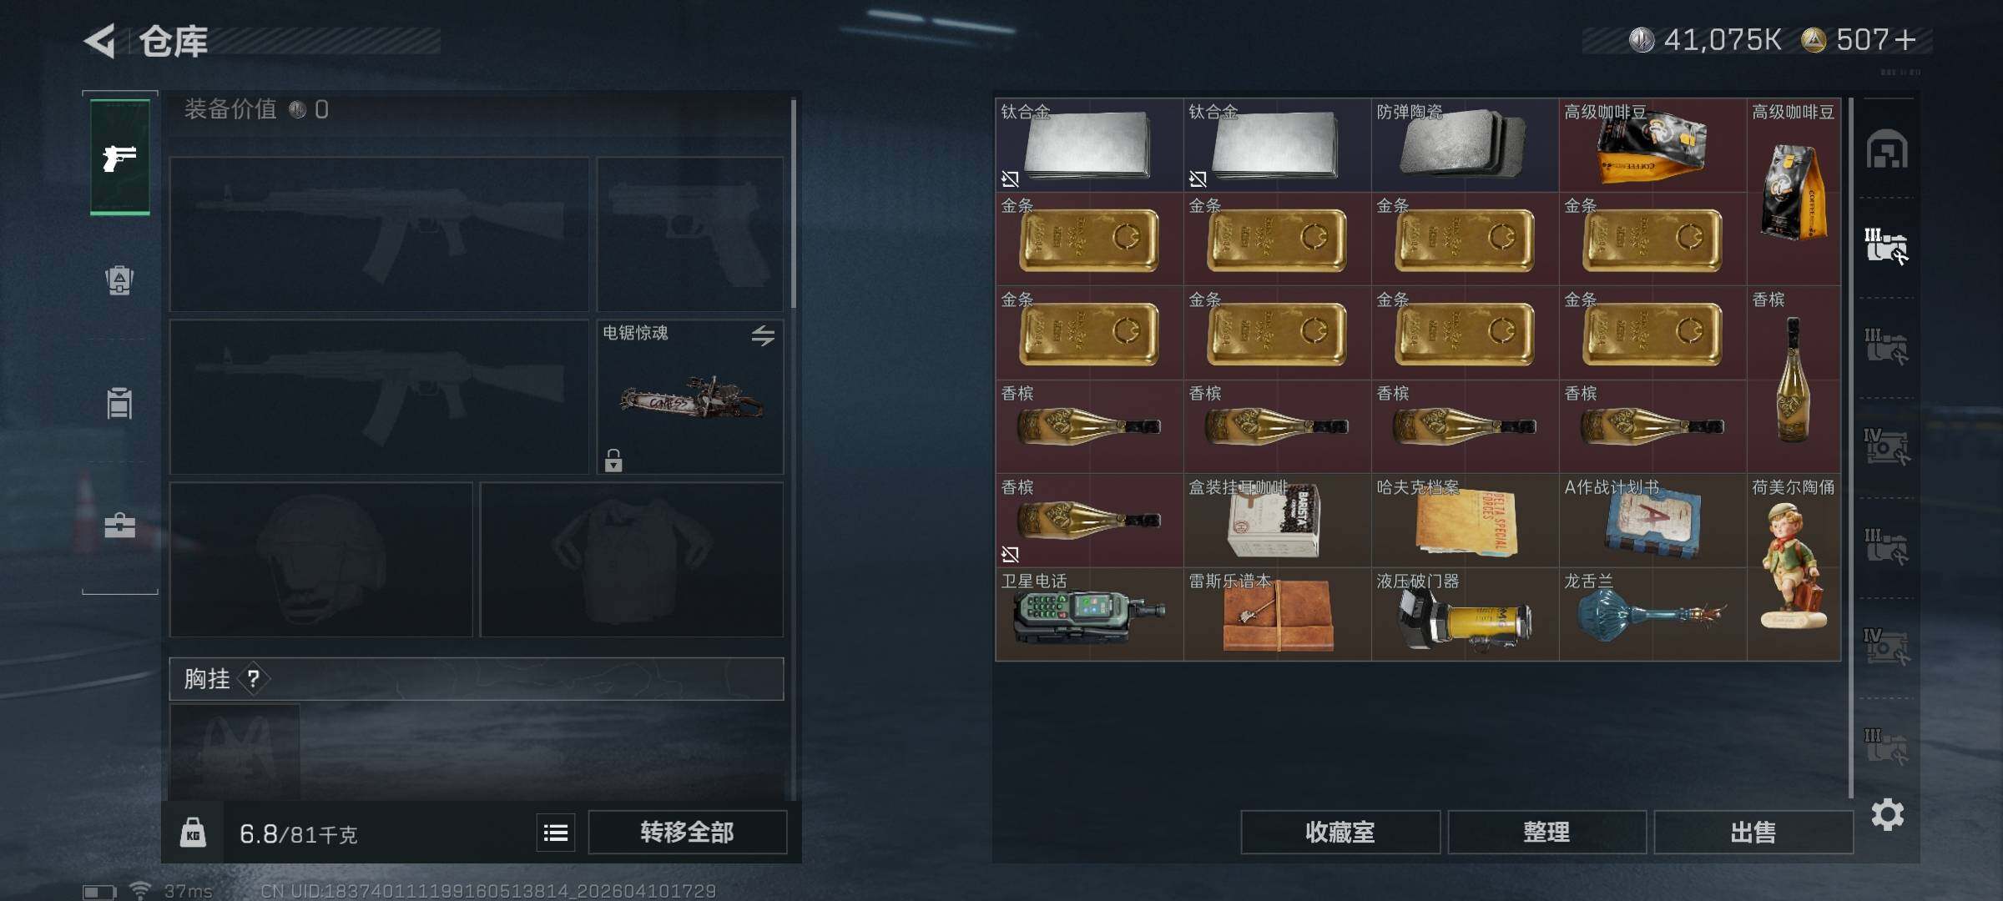Click the plus next to 507 currency
The height and width of the screenshot is (901, 2003).
point(1905,39)
